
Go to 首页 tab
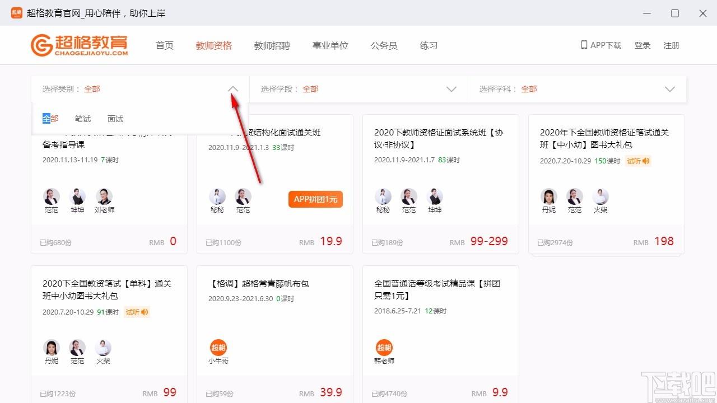165,45
